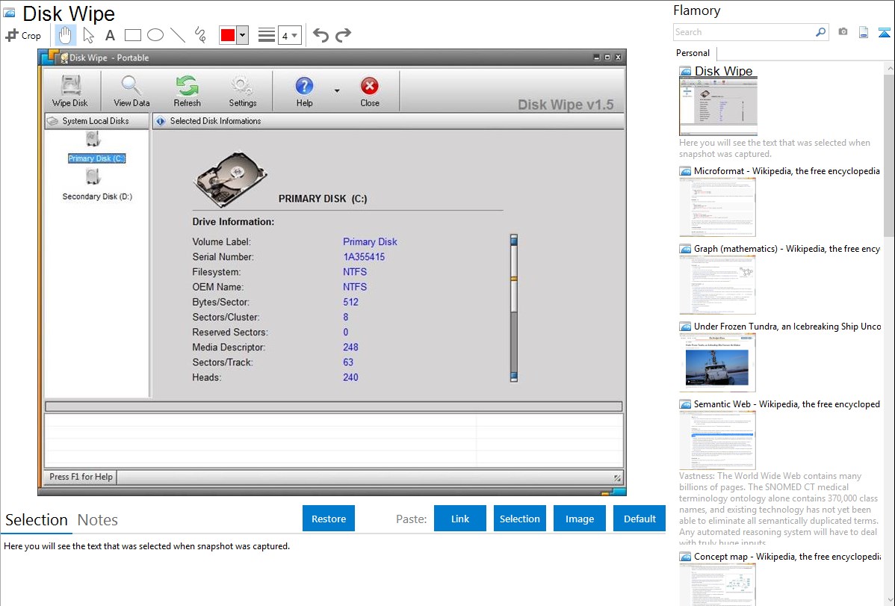
Task: Click the red Close toolbar icon
Action: point(370,86)
